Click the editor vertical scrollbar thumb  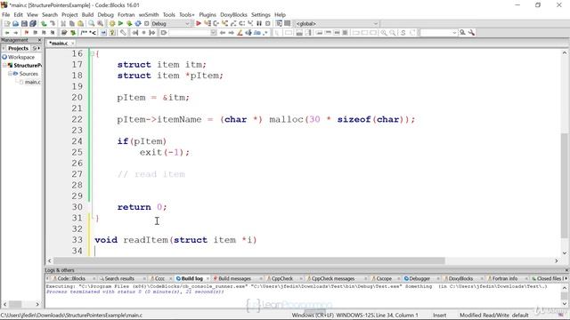coord(564,186)
